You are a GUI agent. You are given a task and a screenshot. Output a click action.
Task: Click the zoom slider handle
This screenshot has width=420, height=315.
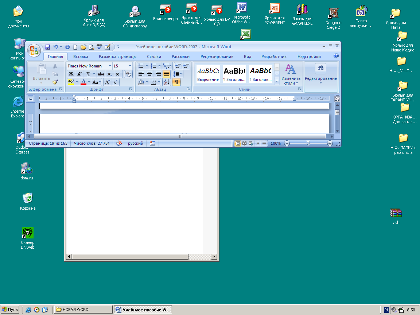tap(308, 143)
